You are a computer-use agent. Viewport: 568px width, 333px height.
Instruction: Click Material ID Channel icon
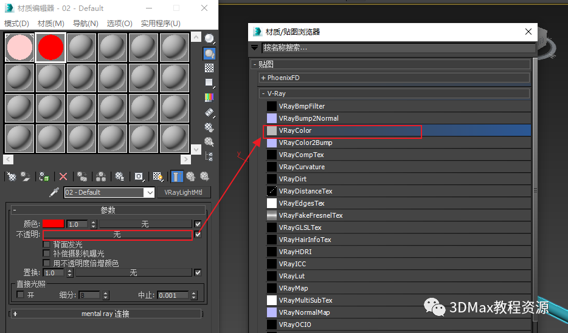pos(139,177)
